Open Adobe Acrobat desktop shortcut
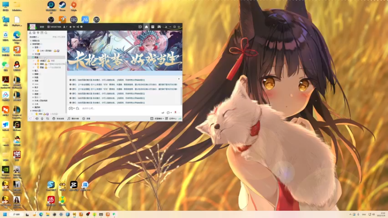The height and width of the screenshot is (218, 388). pyautogui.click(x=5, y=82)
